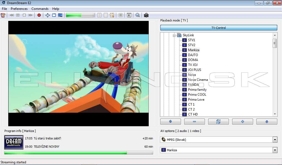This screenshot has width=282, height=165.
Task: Pause the stream playback
Action: (18, 15)
